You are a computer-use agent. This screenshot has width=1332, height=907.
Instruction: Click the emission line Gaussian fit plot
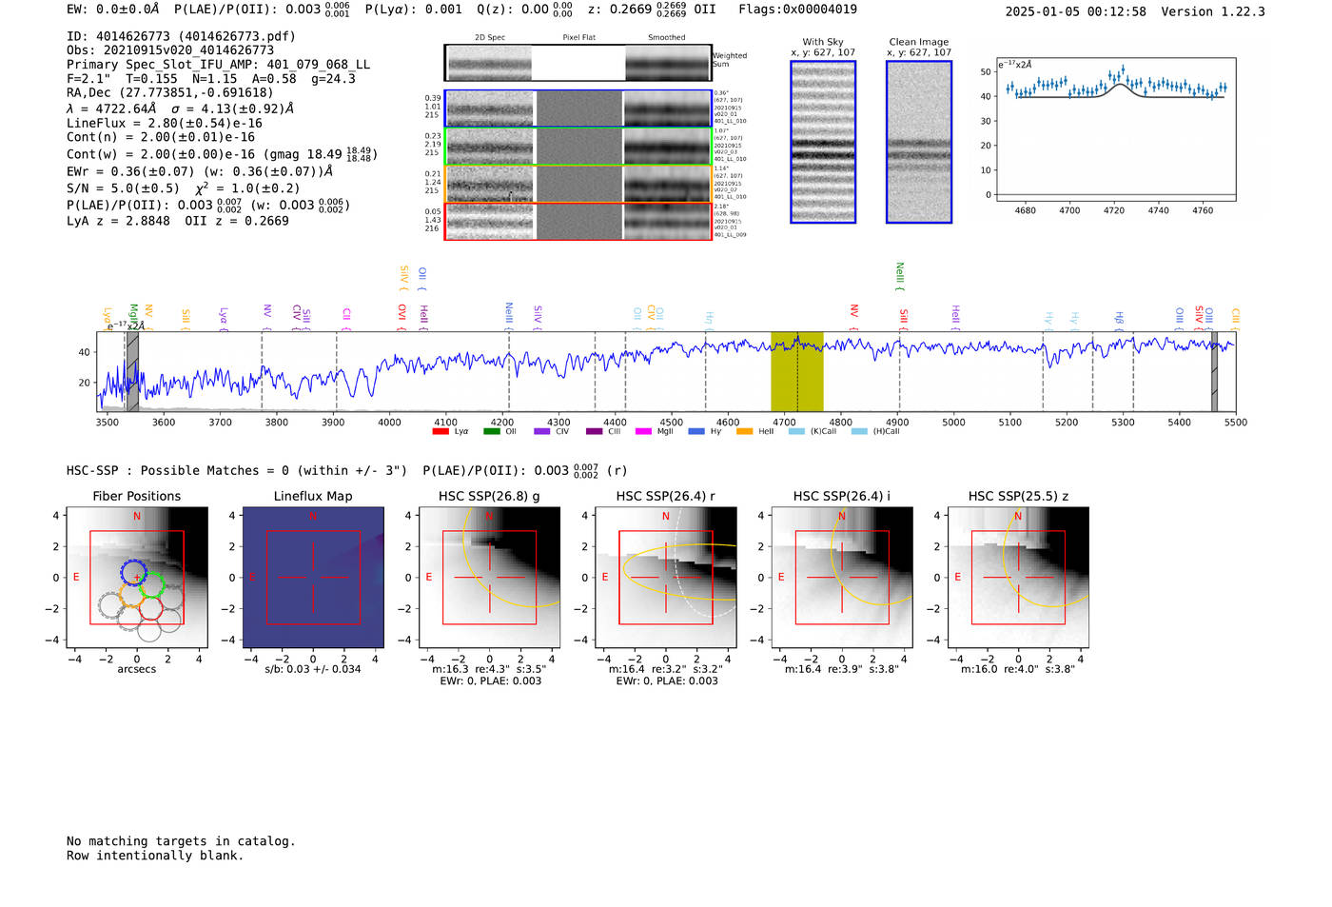[1115, 129]
